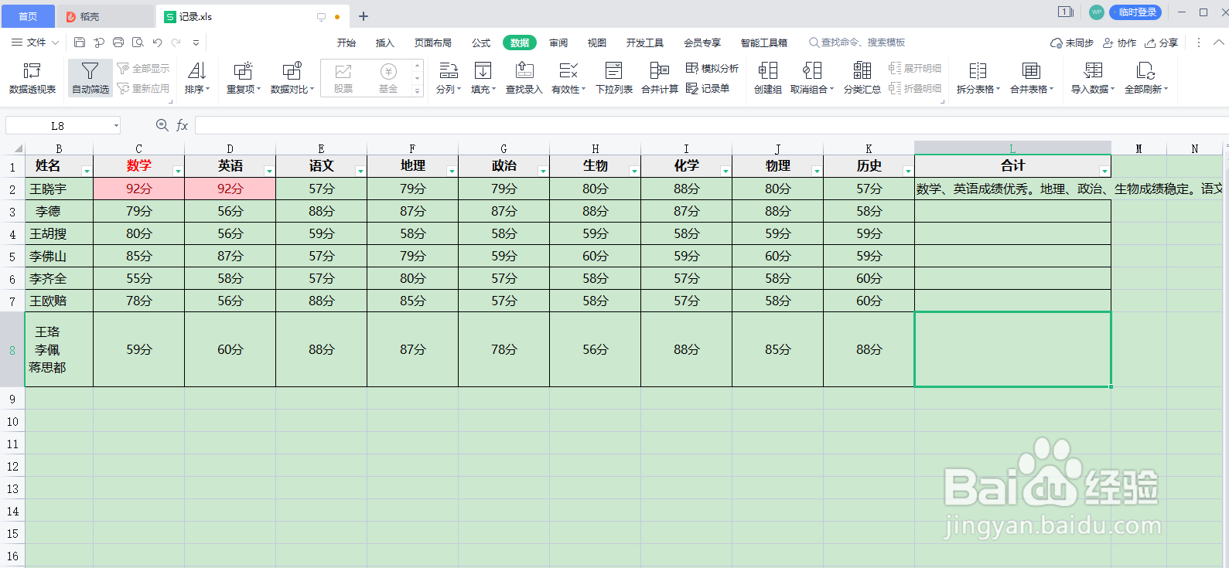Click the zoom magnifier icon beside fx
Image resolution: width=1229 pixels, height=568 pixels.
click(162, 125)
